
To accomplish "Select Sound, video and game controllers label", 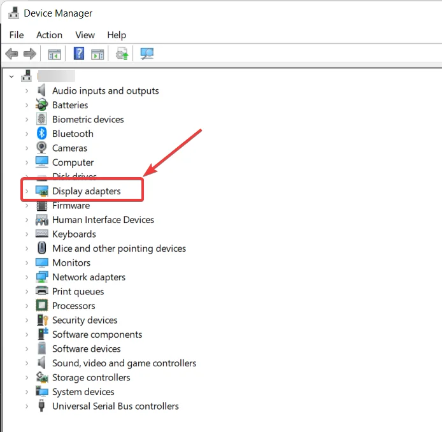I will coord(124,363).
